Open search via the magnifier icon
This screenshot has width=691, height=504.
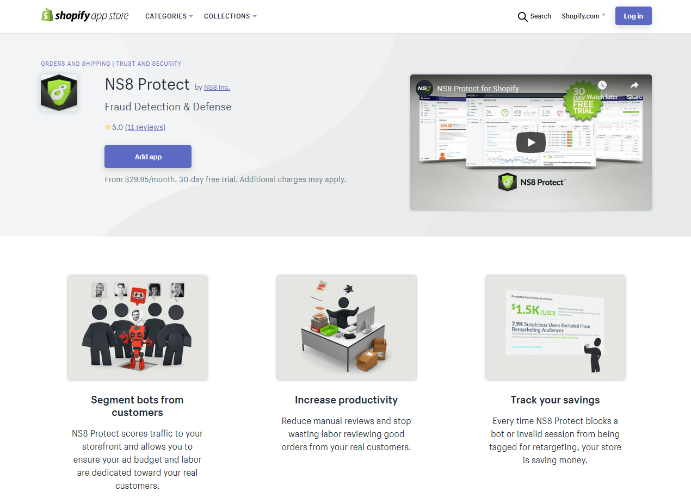522,16
